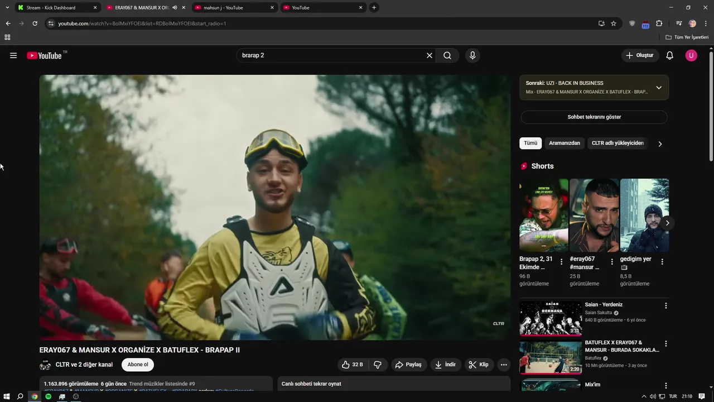Screen dimensions: 714x402
Task: Click 'Canlı sohbeti tekrar oynat' text
Action: 311,384
